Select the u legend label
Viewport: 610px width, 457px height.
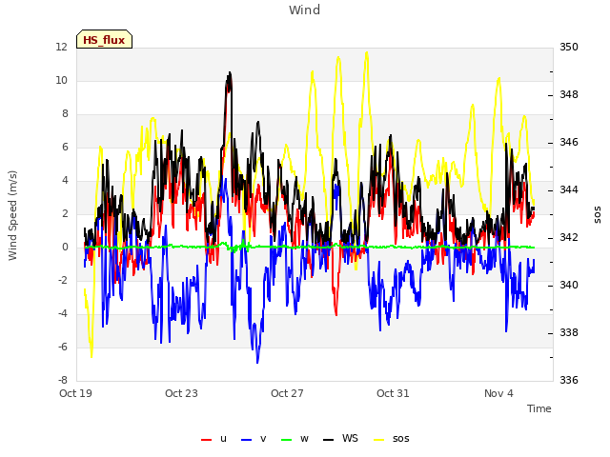(223, 439)
